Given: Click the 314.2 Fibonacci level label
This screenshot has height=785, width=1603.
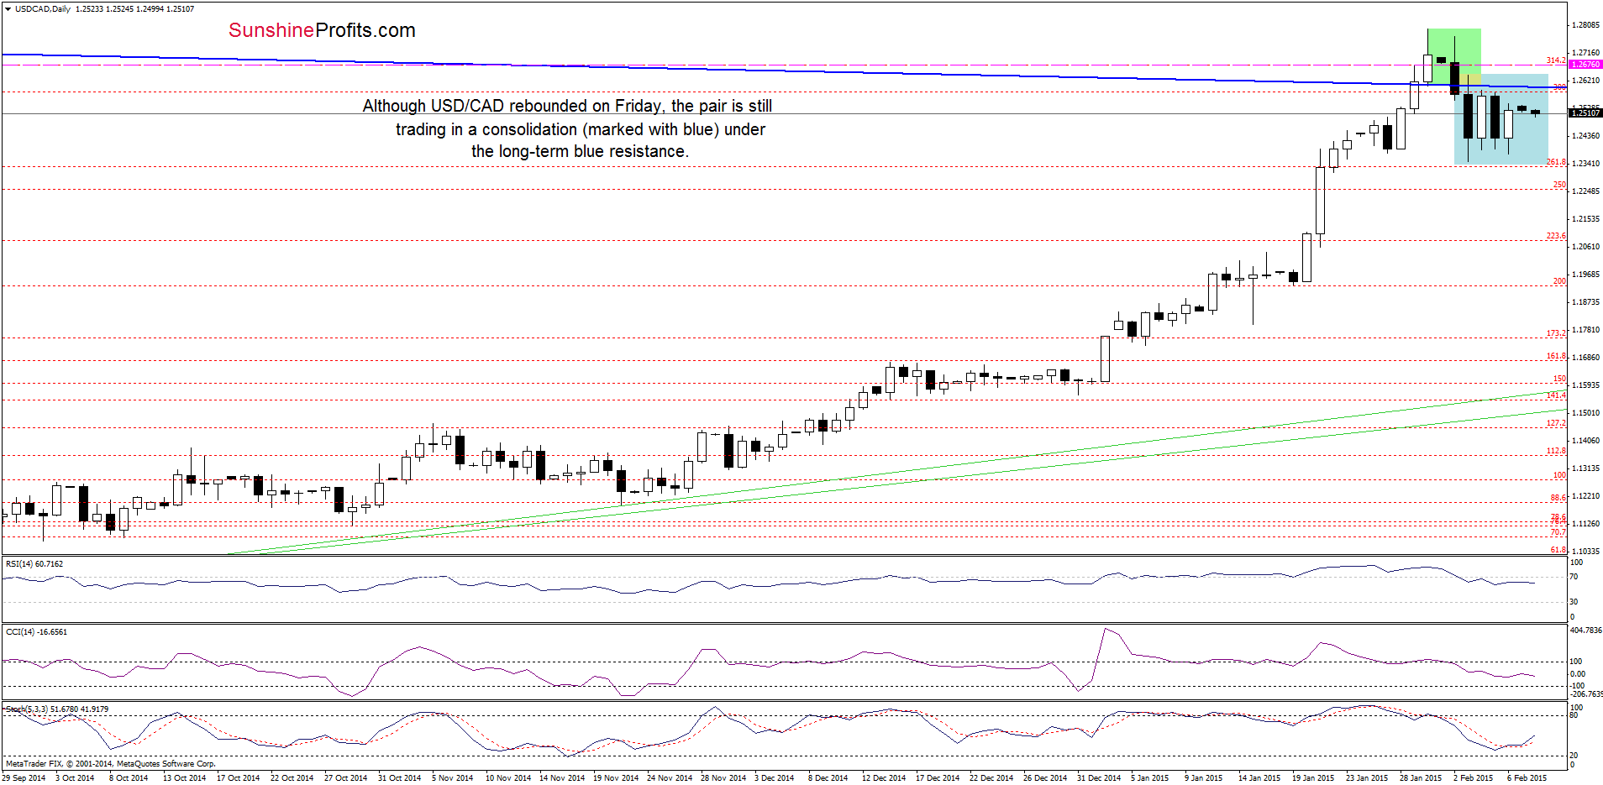Looking at the screenshot, I should tap(1556, 60).
